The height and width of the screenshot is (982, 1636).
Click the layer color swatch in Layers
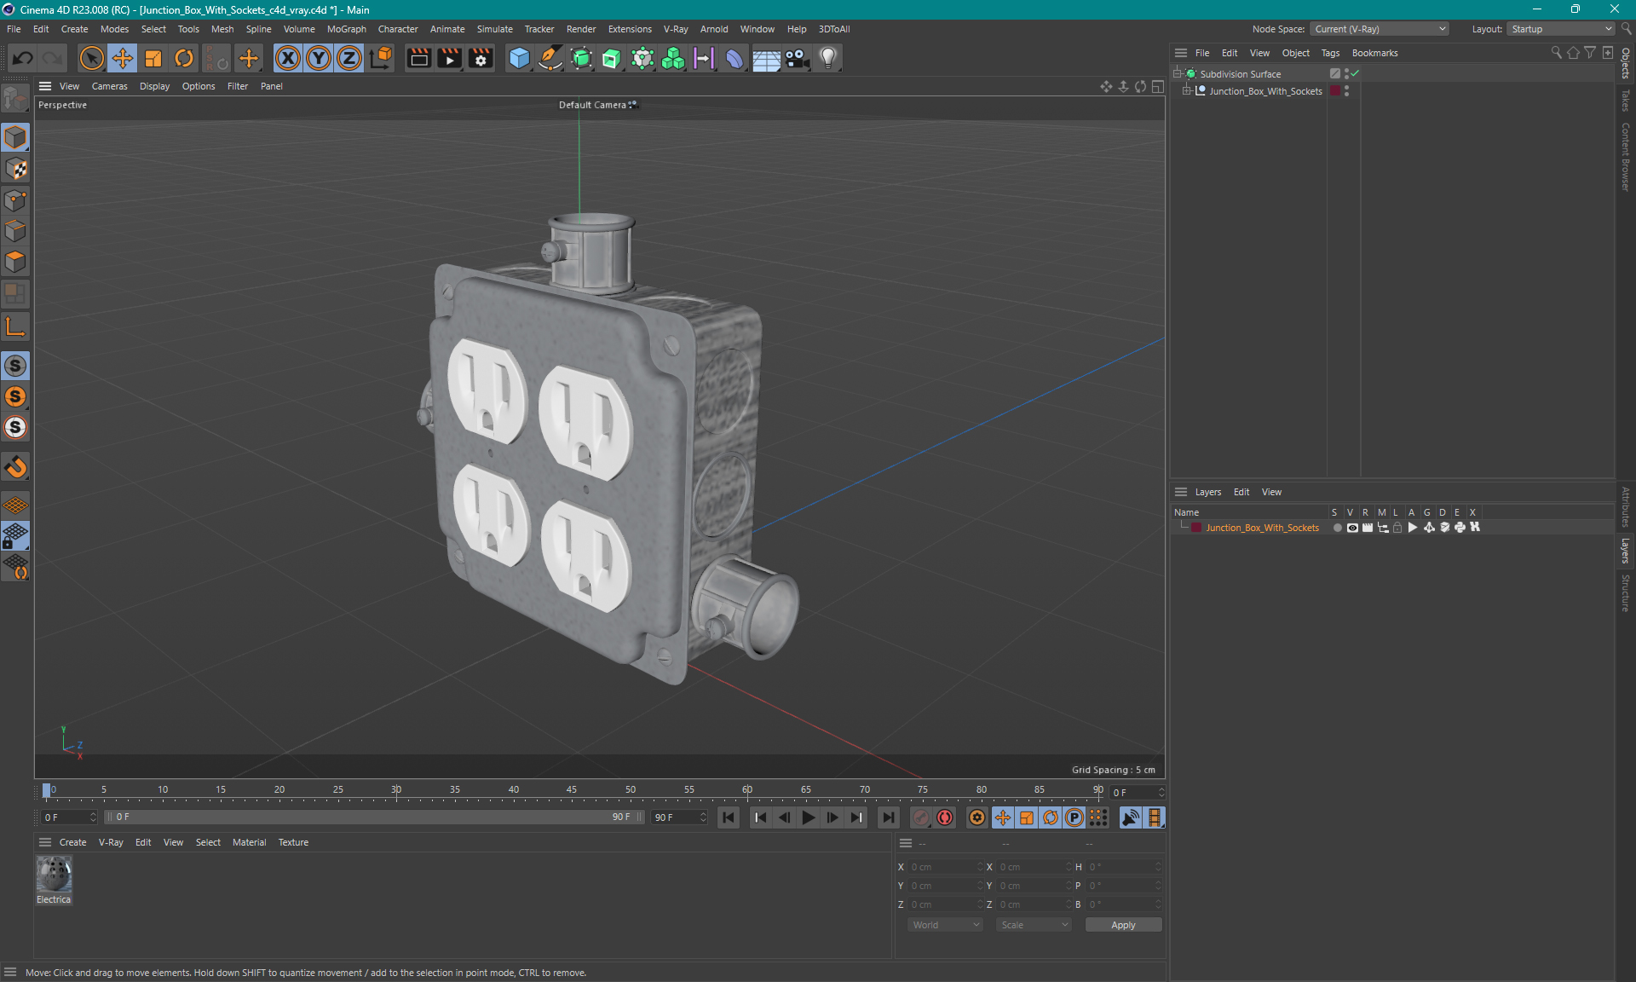[1196, 528]
